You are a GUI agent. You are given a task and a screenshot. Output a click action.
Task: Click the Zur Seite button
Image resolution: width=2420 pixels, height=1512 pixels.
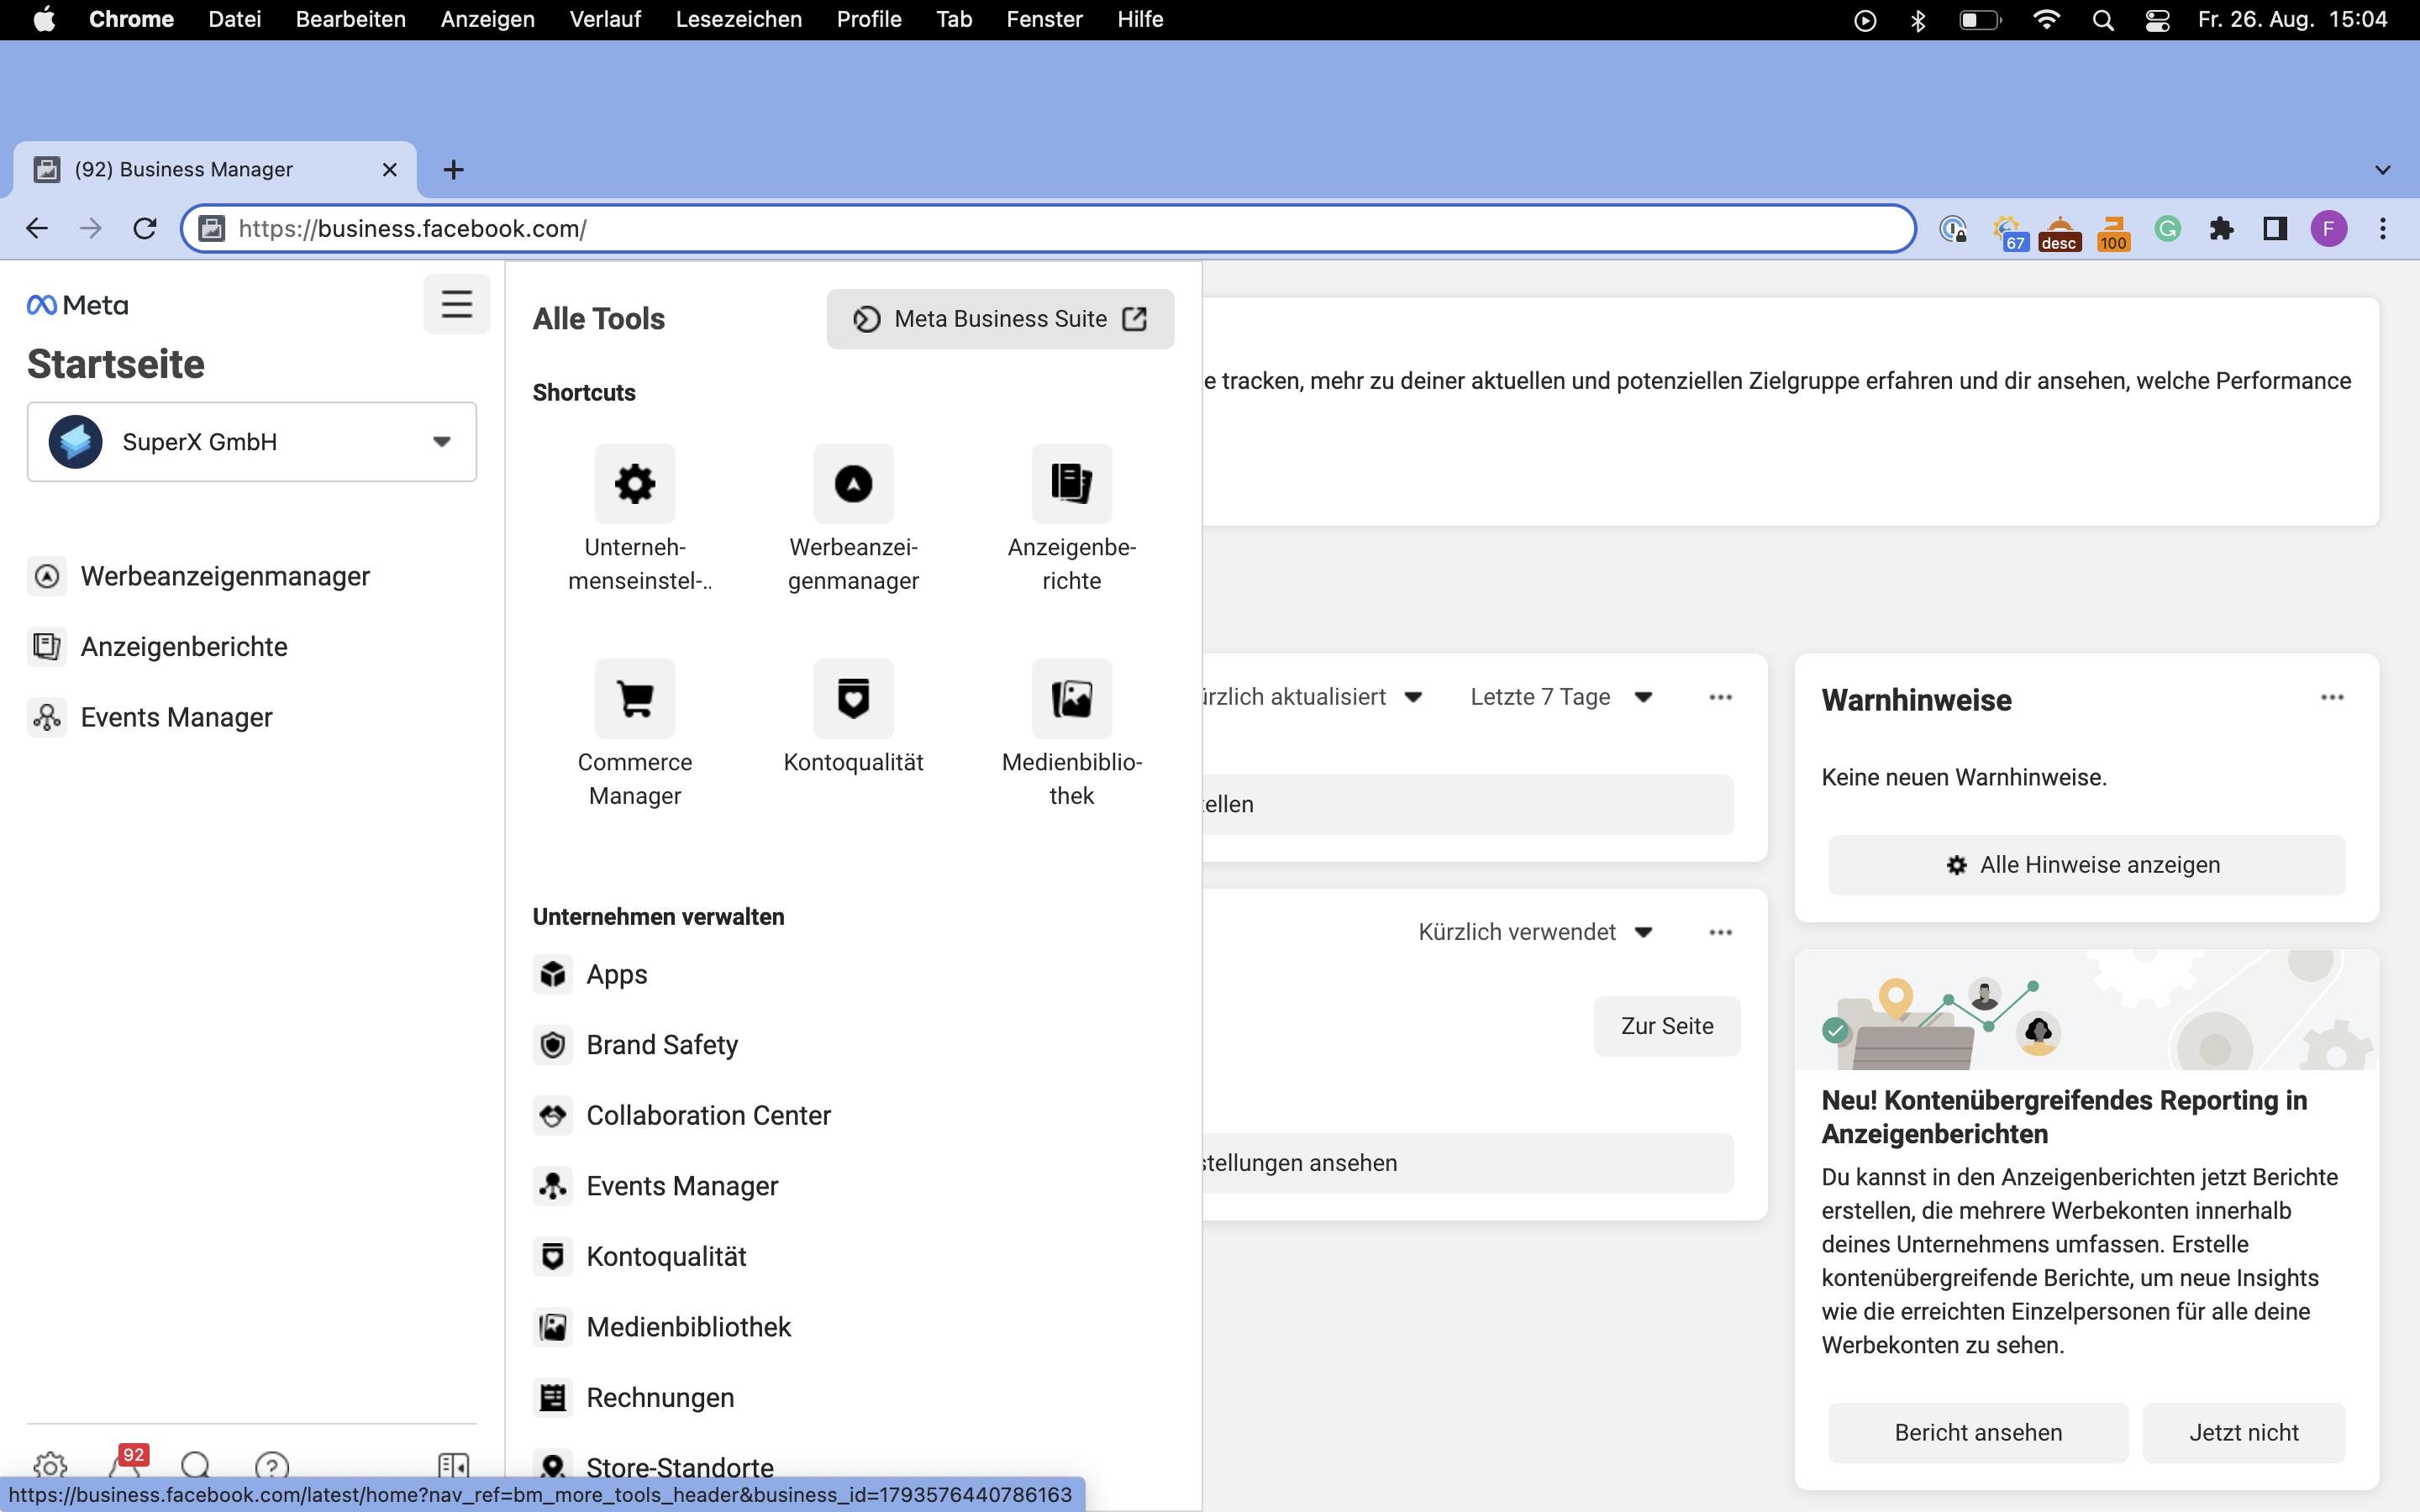click(1667, 1026)
